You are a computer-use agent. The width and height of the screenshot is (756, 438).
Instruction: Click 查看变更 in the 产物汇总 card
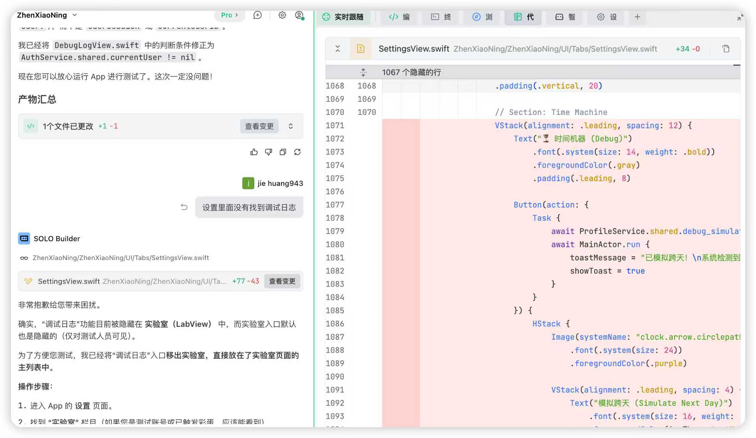(259, 126)
